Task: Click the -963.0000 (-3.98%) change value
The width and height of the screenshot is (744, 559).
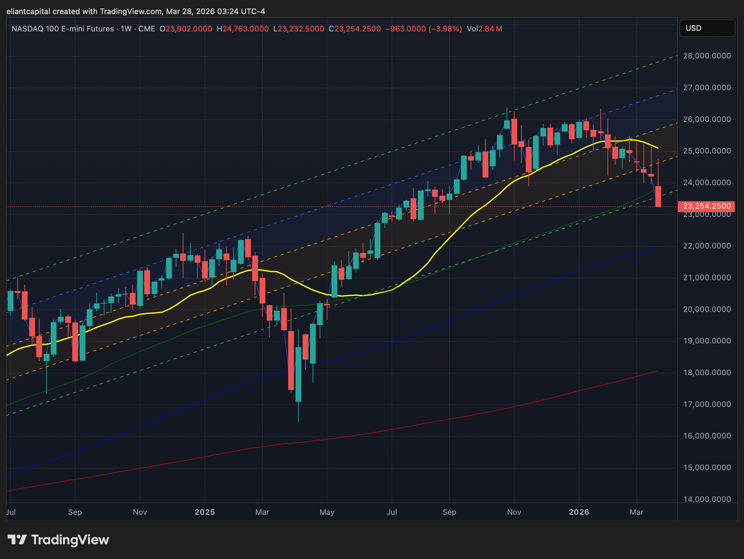Action: [x=423, y=29]
